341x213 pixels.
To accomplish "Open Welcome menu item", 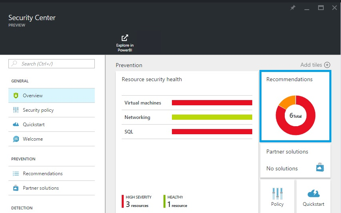I will pos(33,139).
